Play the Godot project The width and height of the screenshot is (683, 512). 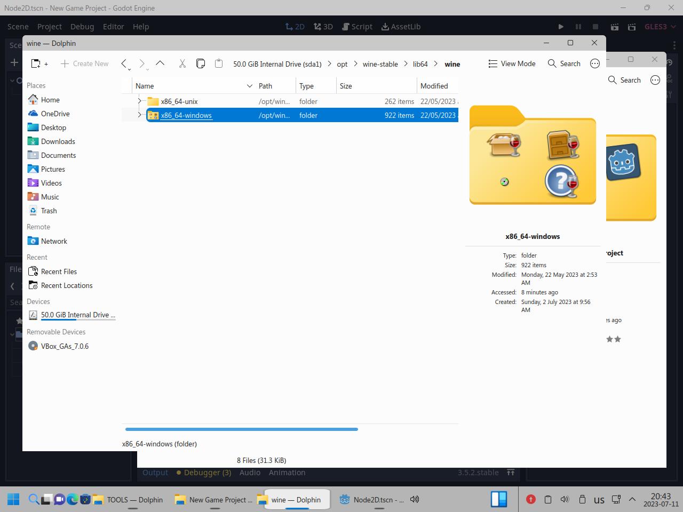pos(561,27)
